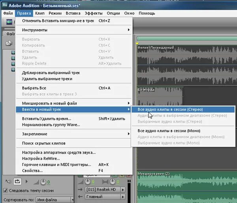Open the Клип menu
Image resolution: width=237 pixels, height=203 pixels.
pos(40,13)
